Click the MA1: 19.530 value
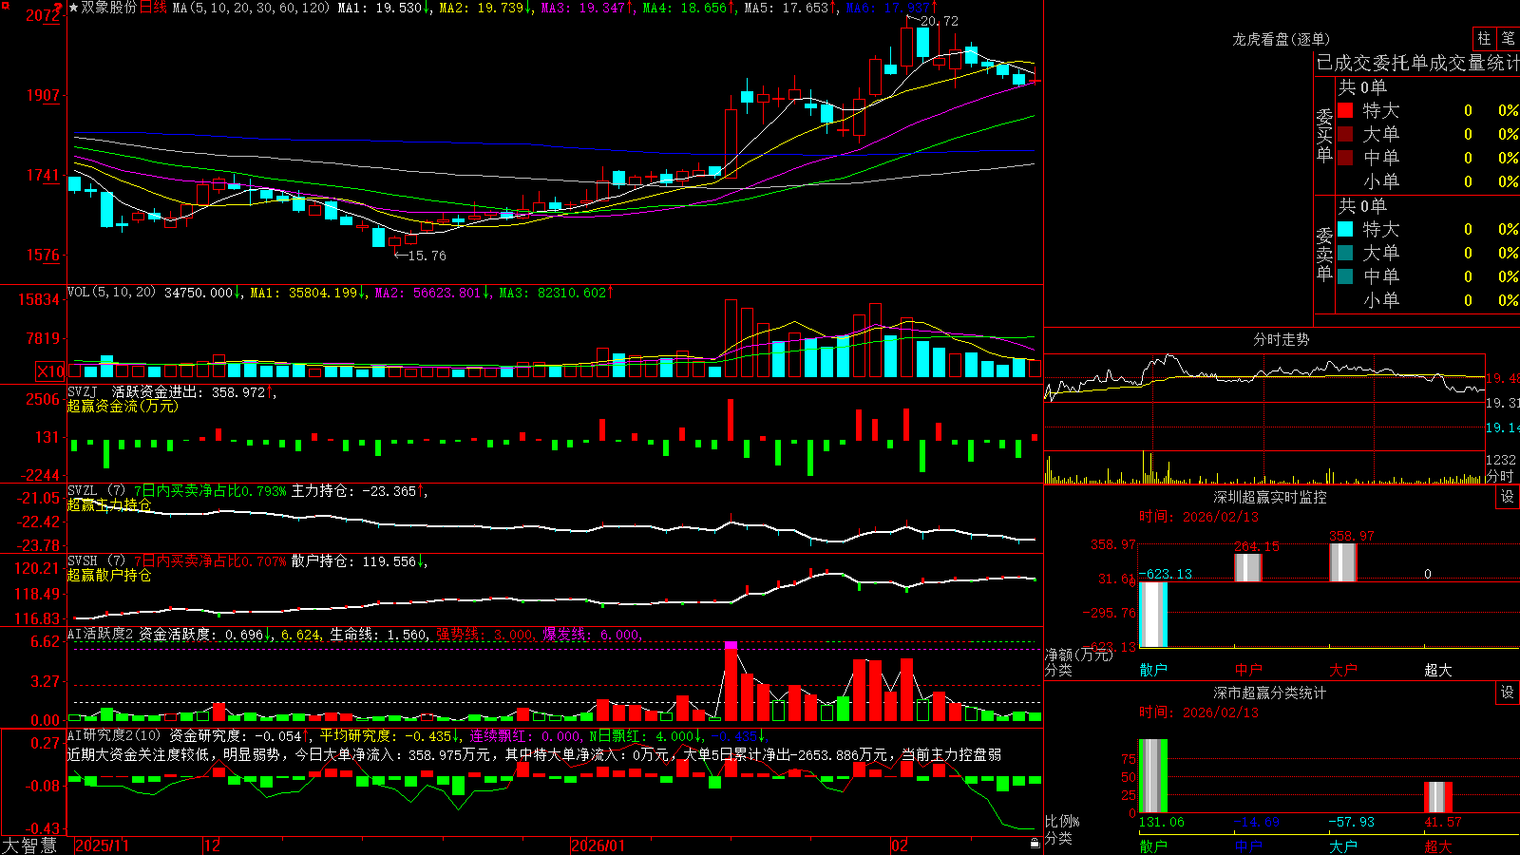Screen dimensions: 1520x855 (x=380, y=8)
